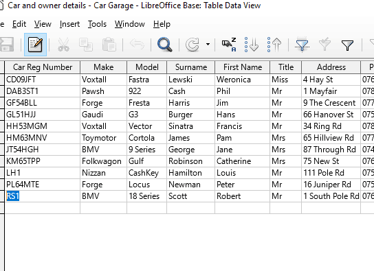This screenshot has height=271, width=374.
Task: Click the Miss title cell
Action: [x=286, y=80]
